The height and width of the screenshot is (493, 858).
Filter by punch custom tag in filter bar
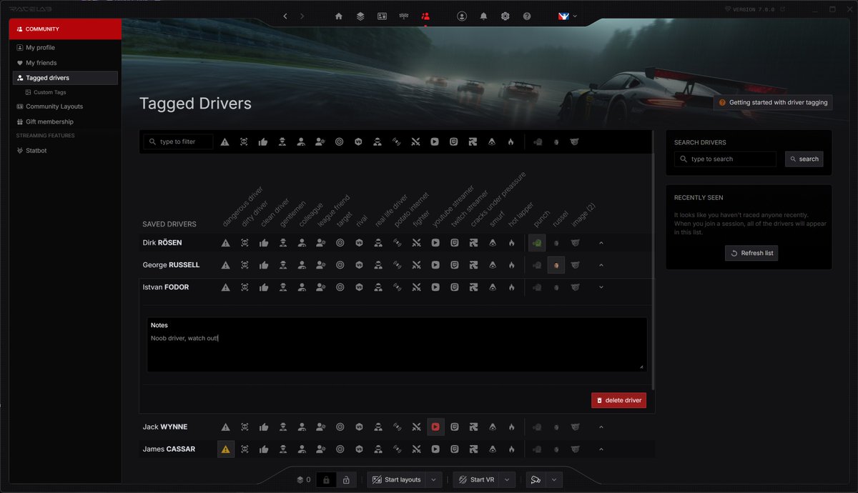click(x=537, y=141)
